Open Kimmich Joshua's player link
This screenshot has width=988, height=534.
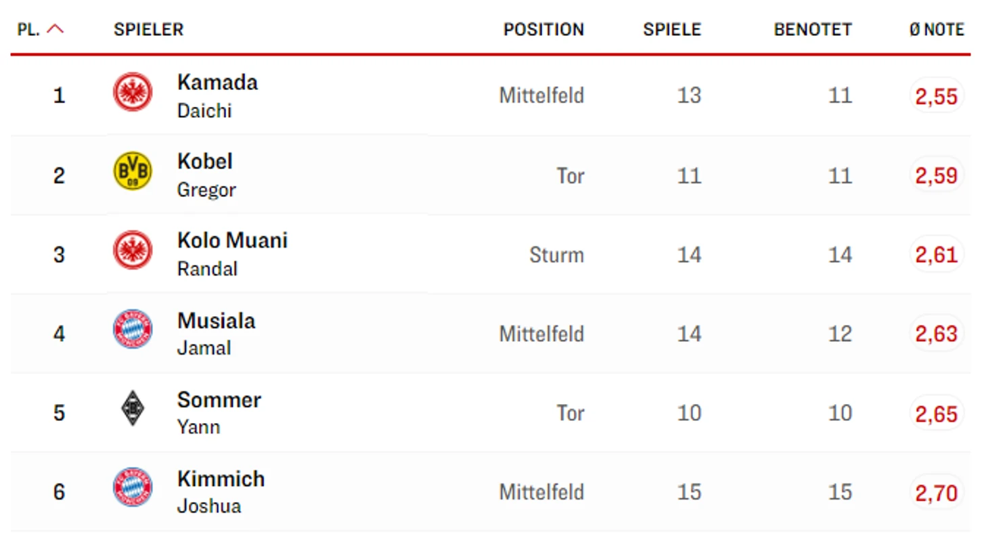click(x=221, y=491)
